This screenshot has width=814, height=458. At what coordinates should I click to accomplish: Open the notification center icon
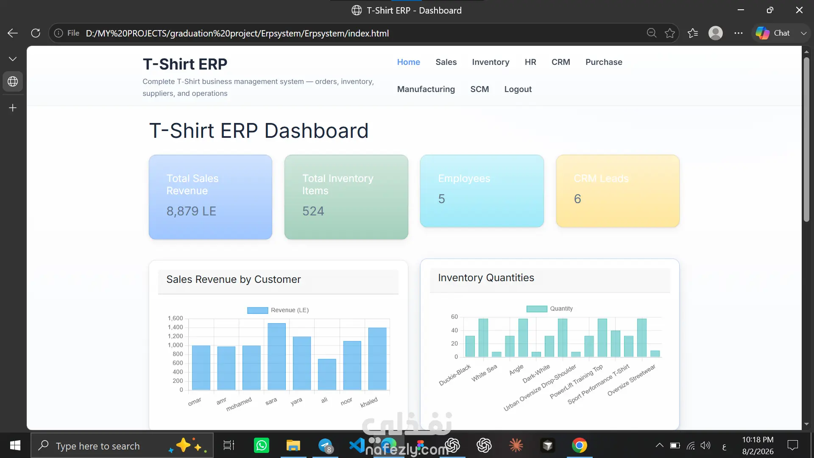pos(792,445)
